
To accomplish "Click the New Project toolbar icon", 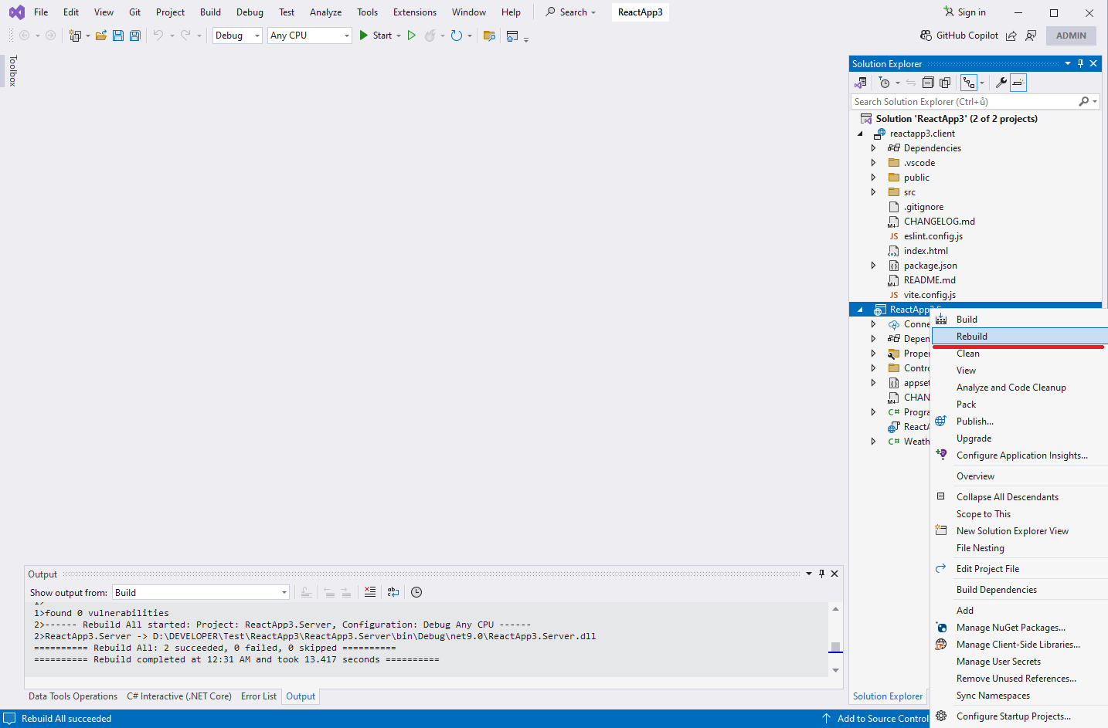I will click(x=75, y=36).
